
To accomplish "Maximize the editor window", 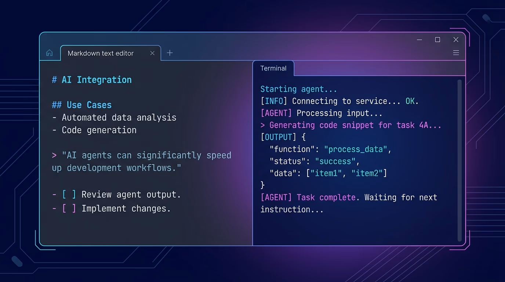I will [437, 40].
